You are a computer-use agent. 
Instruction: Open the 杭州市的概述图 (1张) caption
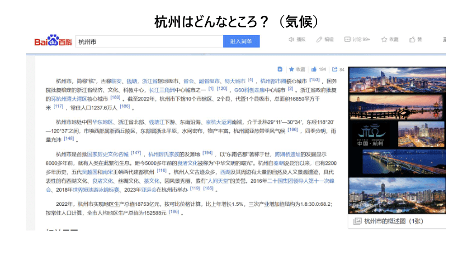394,221
